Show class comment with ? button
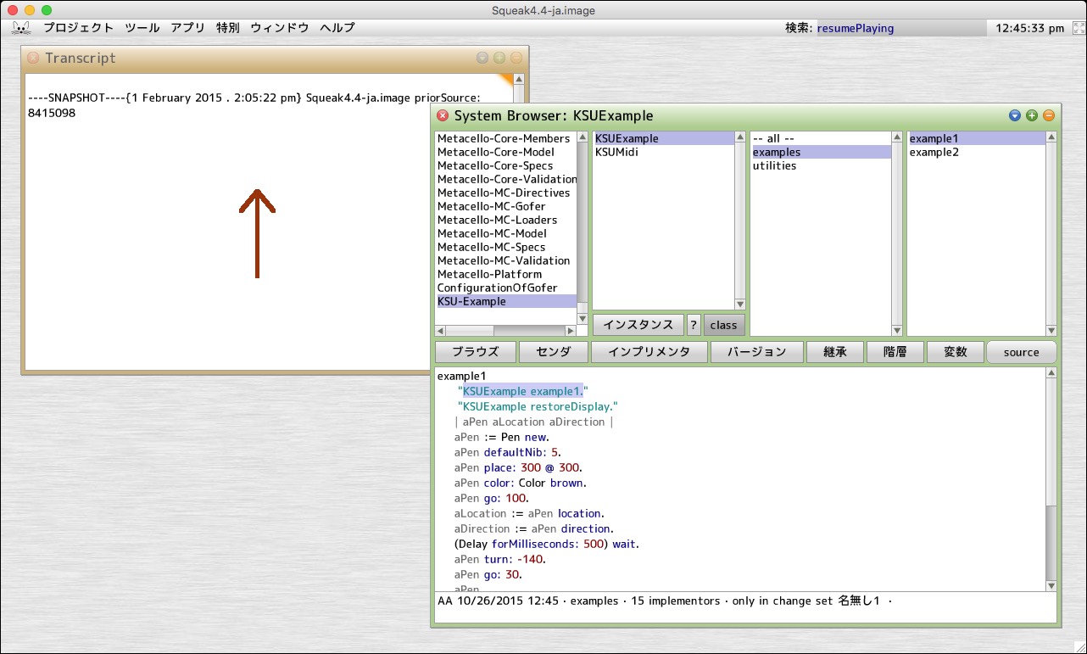This screenshot has height=654, width=1087. [x=694, y=325]
